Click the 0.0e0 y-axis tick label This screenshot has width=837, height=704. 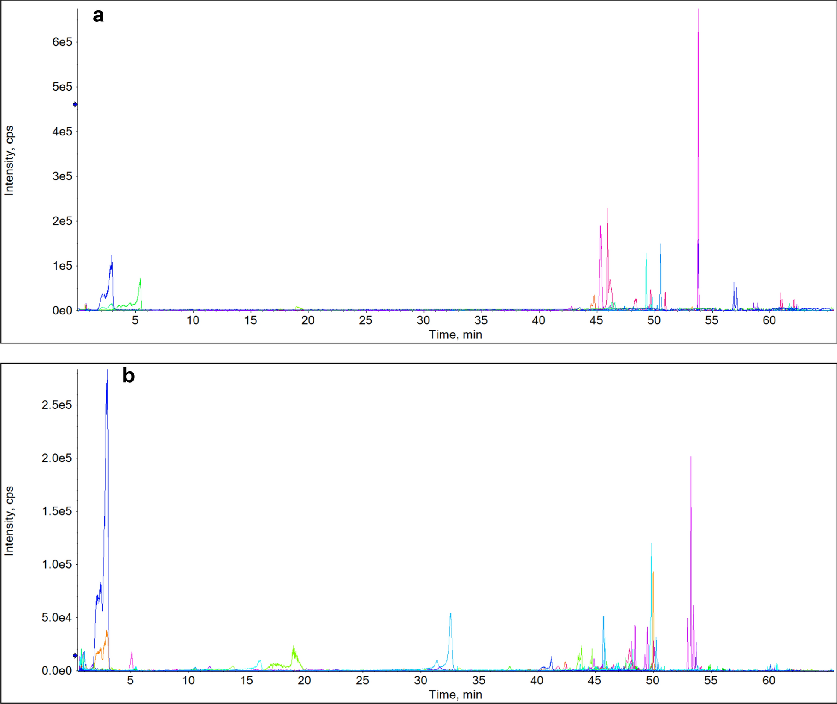point(57,671)
